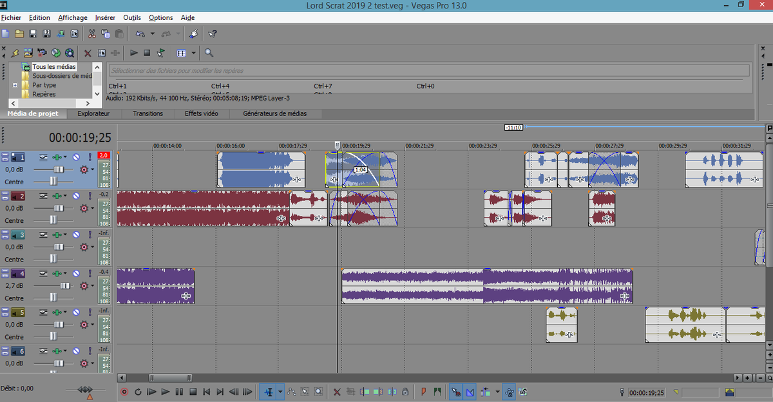
Task: Minimize track 4 height in the track header
Action: [5, 271]
